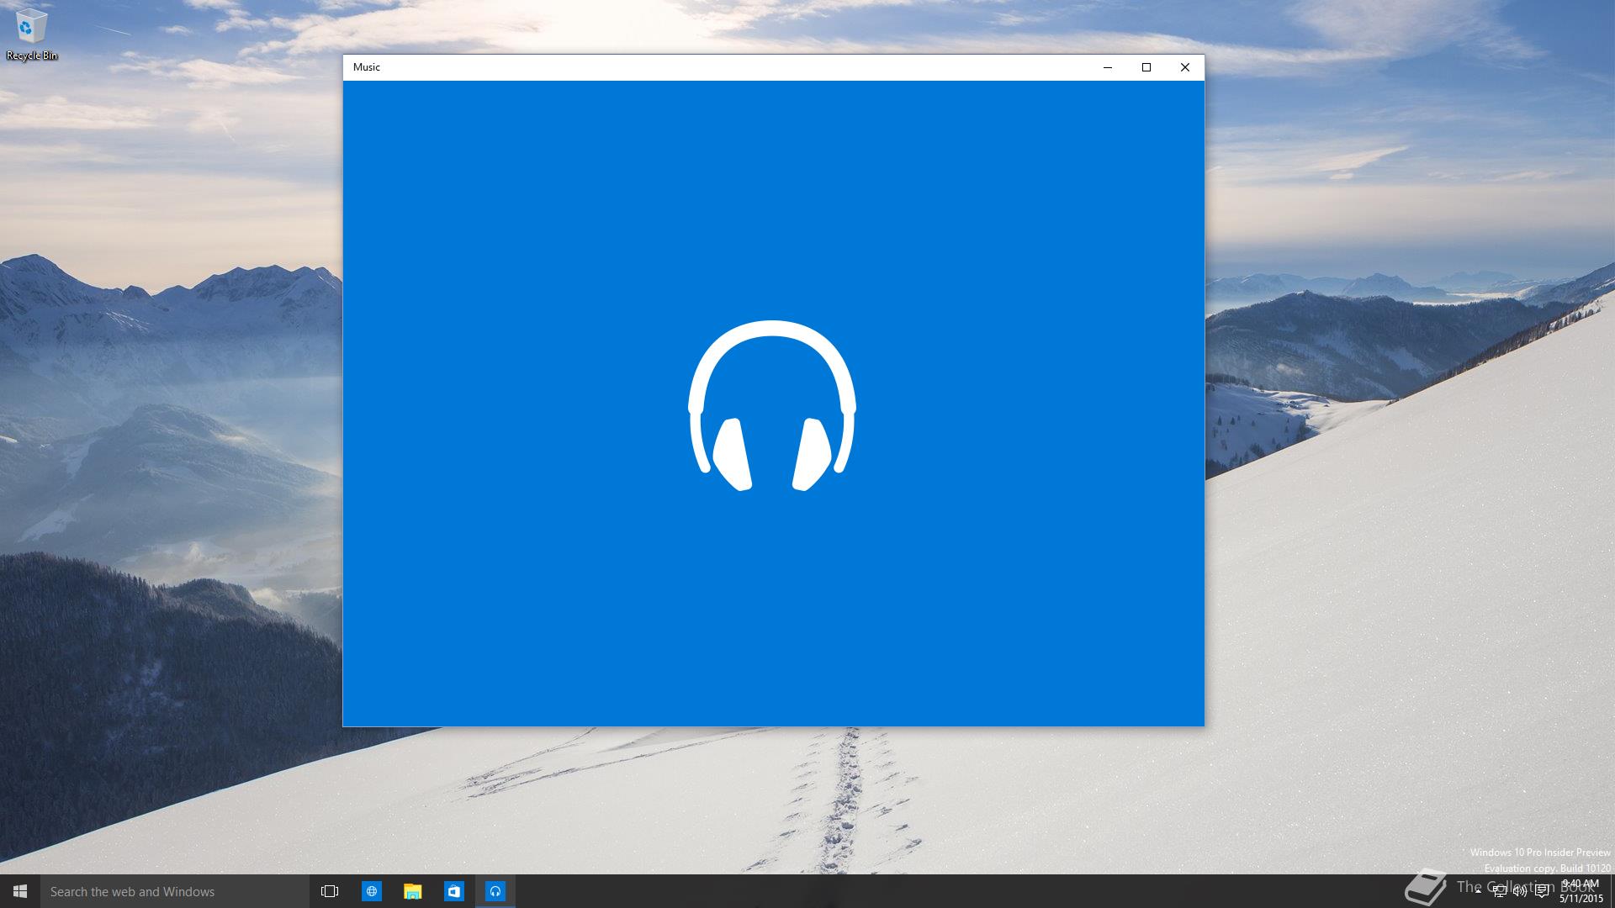Open the Store app from the taskbar
Screen dimensions: 1615x908
(x=453, y=891)
